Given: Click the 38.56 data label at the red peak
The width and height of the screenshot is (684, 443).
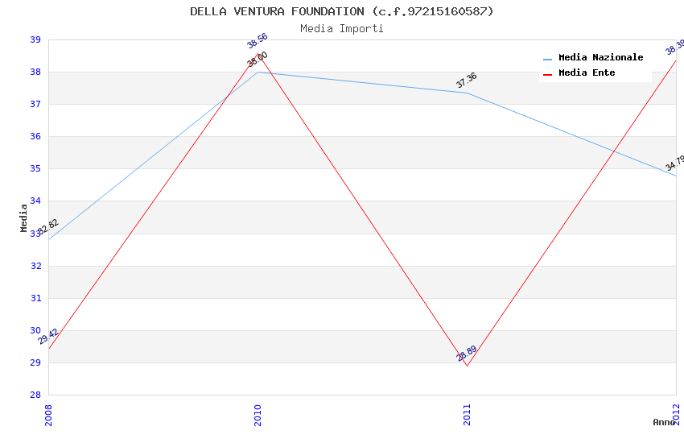Looking at the screenshot, I should coord(258,41).
